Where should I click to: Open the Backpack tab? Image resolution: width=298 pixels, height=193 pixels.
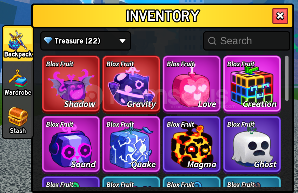18,44
